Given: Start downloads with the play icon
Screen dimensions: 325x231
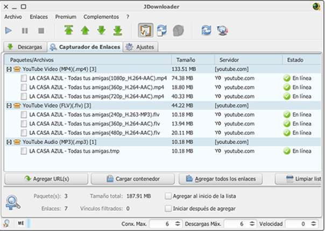Looking at the screenshot, I should tap(8, 31).
